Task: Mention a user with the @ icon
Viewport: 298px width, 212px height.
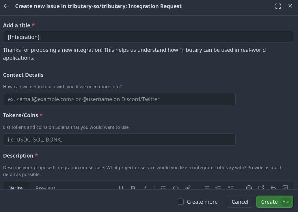Action: 249,187
